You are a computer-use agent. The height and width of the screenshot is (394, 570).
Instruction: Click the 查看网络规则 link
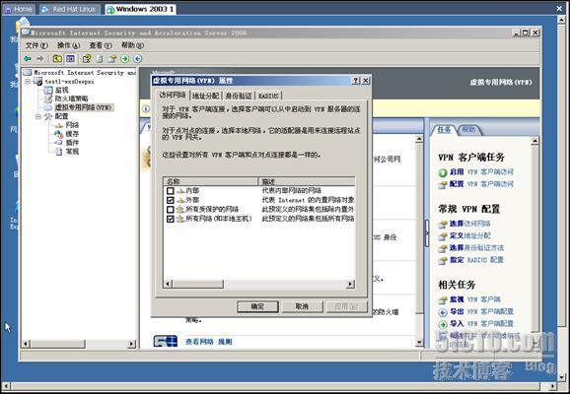point(209,342)
